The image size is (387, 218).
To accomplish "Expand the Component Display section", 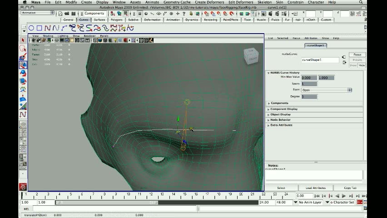I will [x=268, y=109].
